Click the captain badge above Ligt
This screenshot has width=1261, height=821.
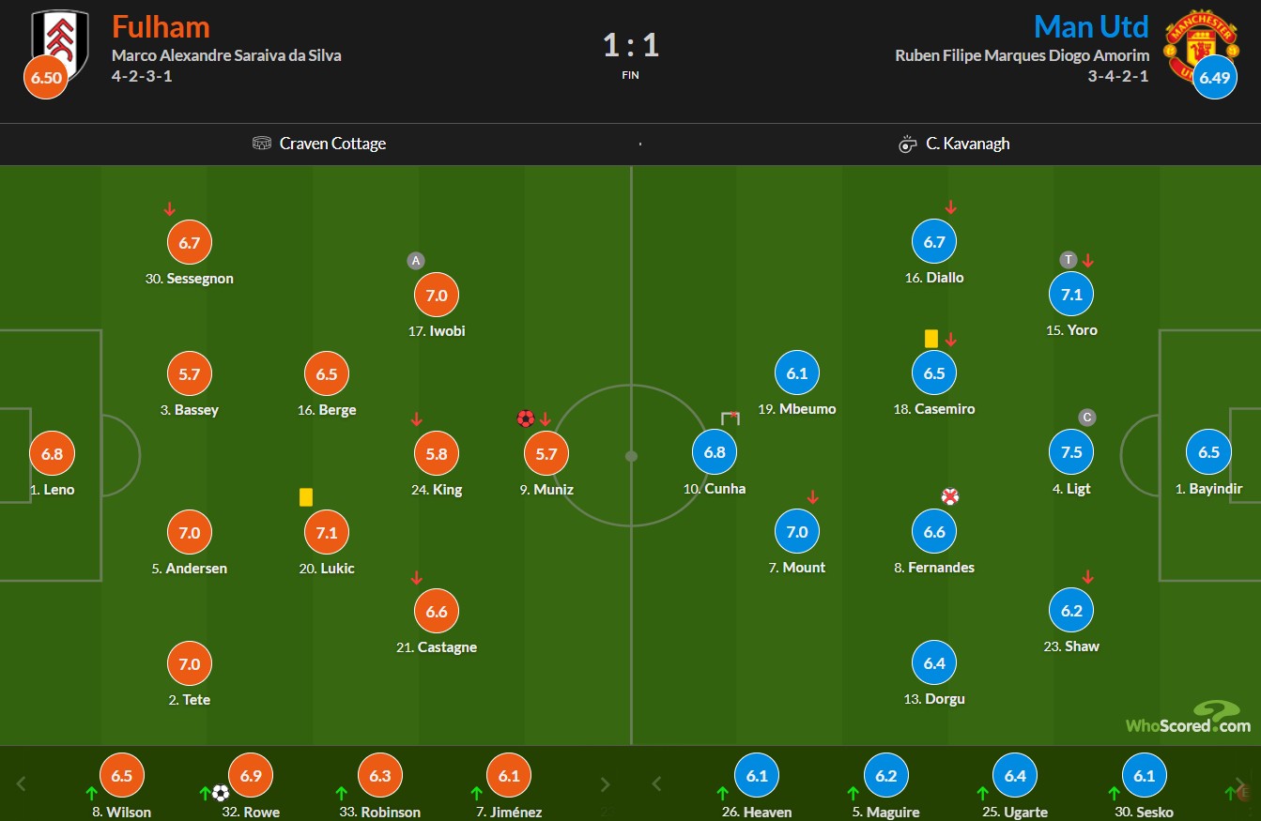(1086, 418)
